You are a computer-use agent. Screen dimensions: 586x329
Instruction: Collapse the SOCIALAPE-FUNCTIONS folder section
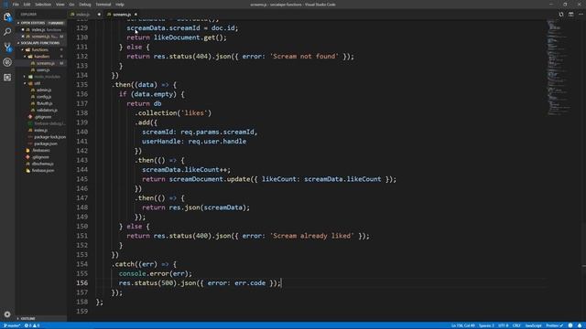point(40,43)
